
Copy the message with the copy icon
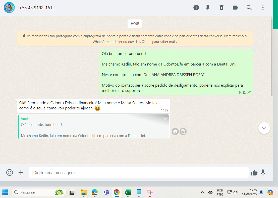point(183,131)
